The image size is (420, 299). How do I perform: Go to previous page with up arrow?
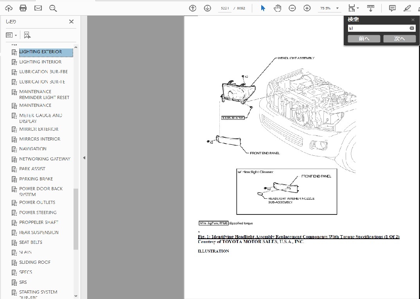pyautogui.click(x=192, y=8)
